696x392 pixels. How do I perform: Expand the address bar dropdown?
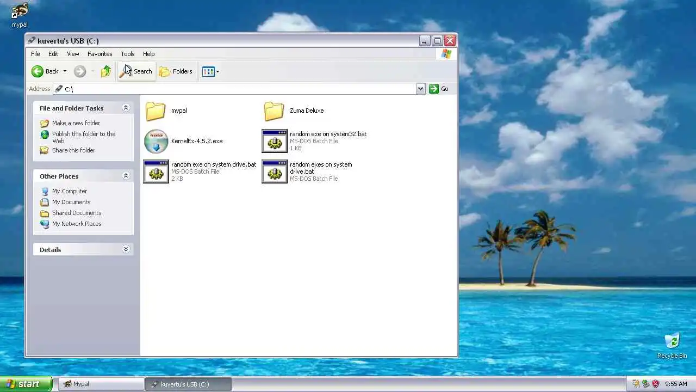pyautogui.click(x=420, y=89)
